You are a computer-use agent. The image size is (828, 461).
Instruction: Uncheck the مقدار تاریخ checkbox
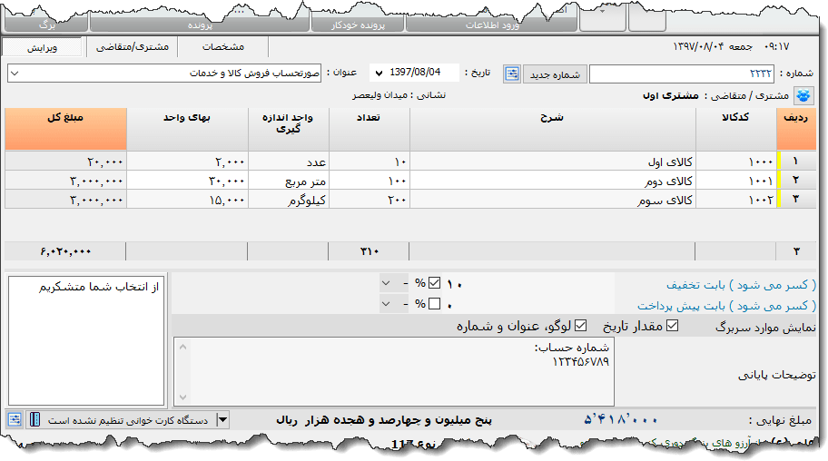pos(672,327)
